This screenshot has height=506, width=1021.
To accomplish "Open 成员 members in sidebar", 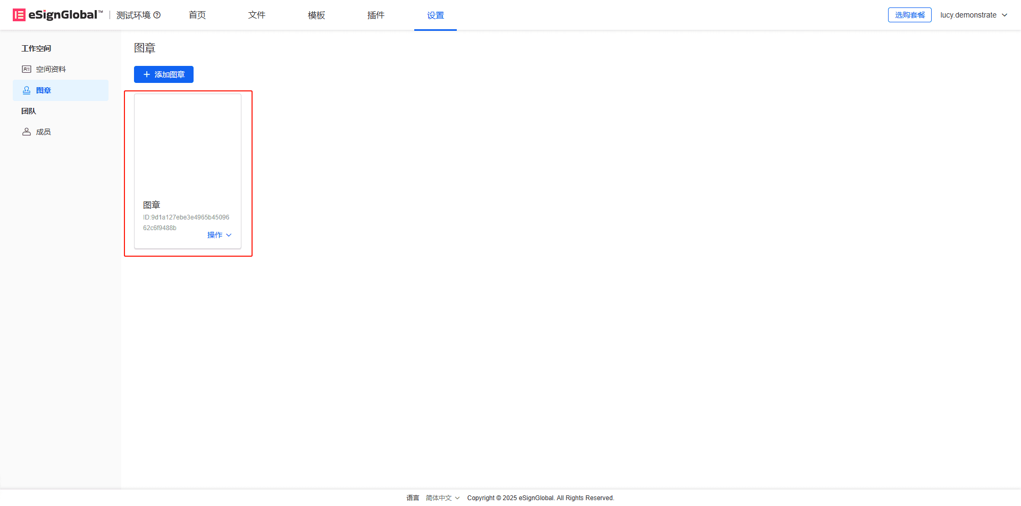I will point(61,132).
